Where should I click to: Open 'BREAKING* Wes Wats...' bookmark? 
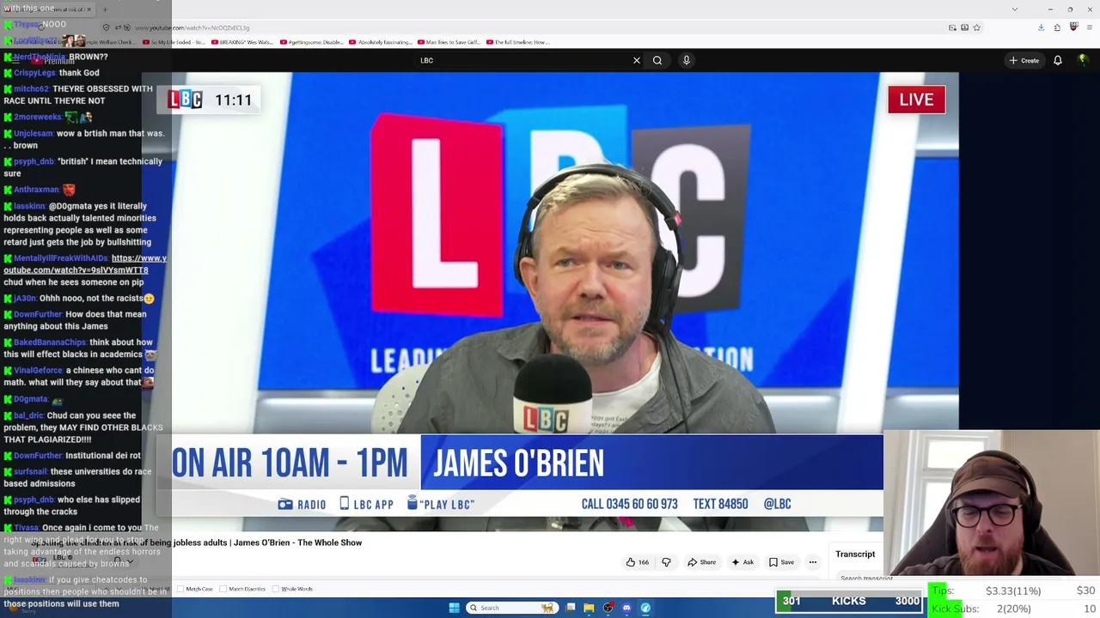[x=242, y=42]
